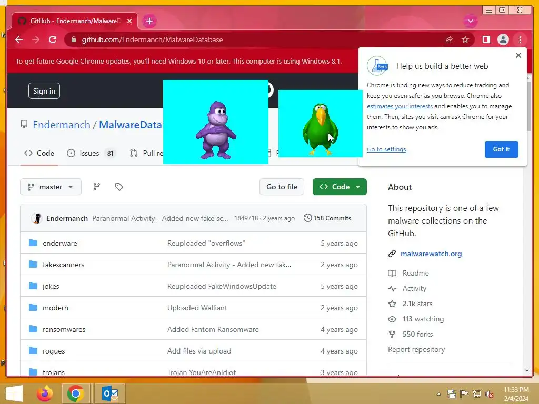
Task: Open Chrome's three-dot menu
Action: tap(520, 40)
